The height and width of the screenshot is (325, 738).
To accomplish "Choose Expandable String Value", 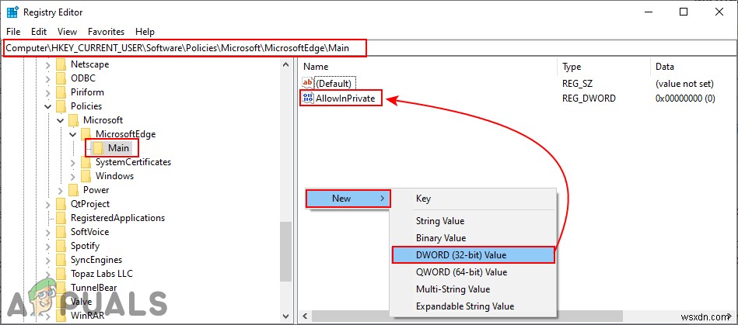I will tap(473, 306).
